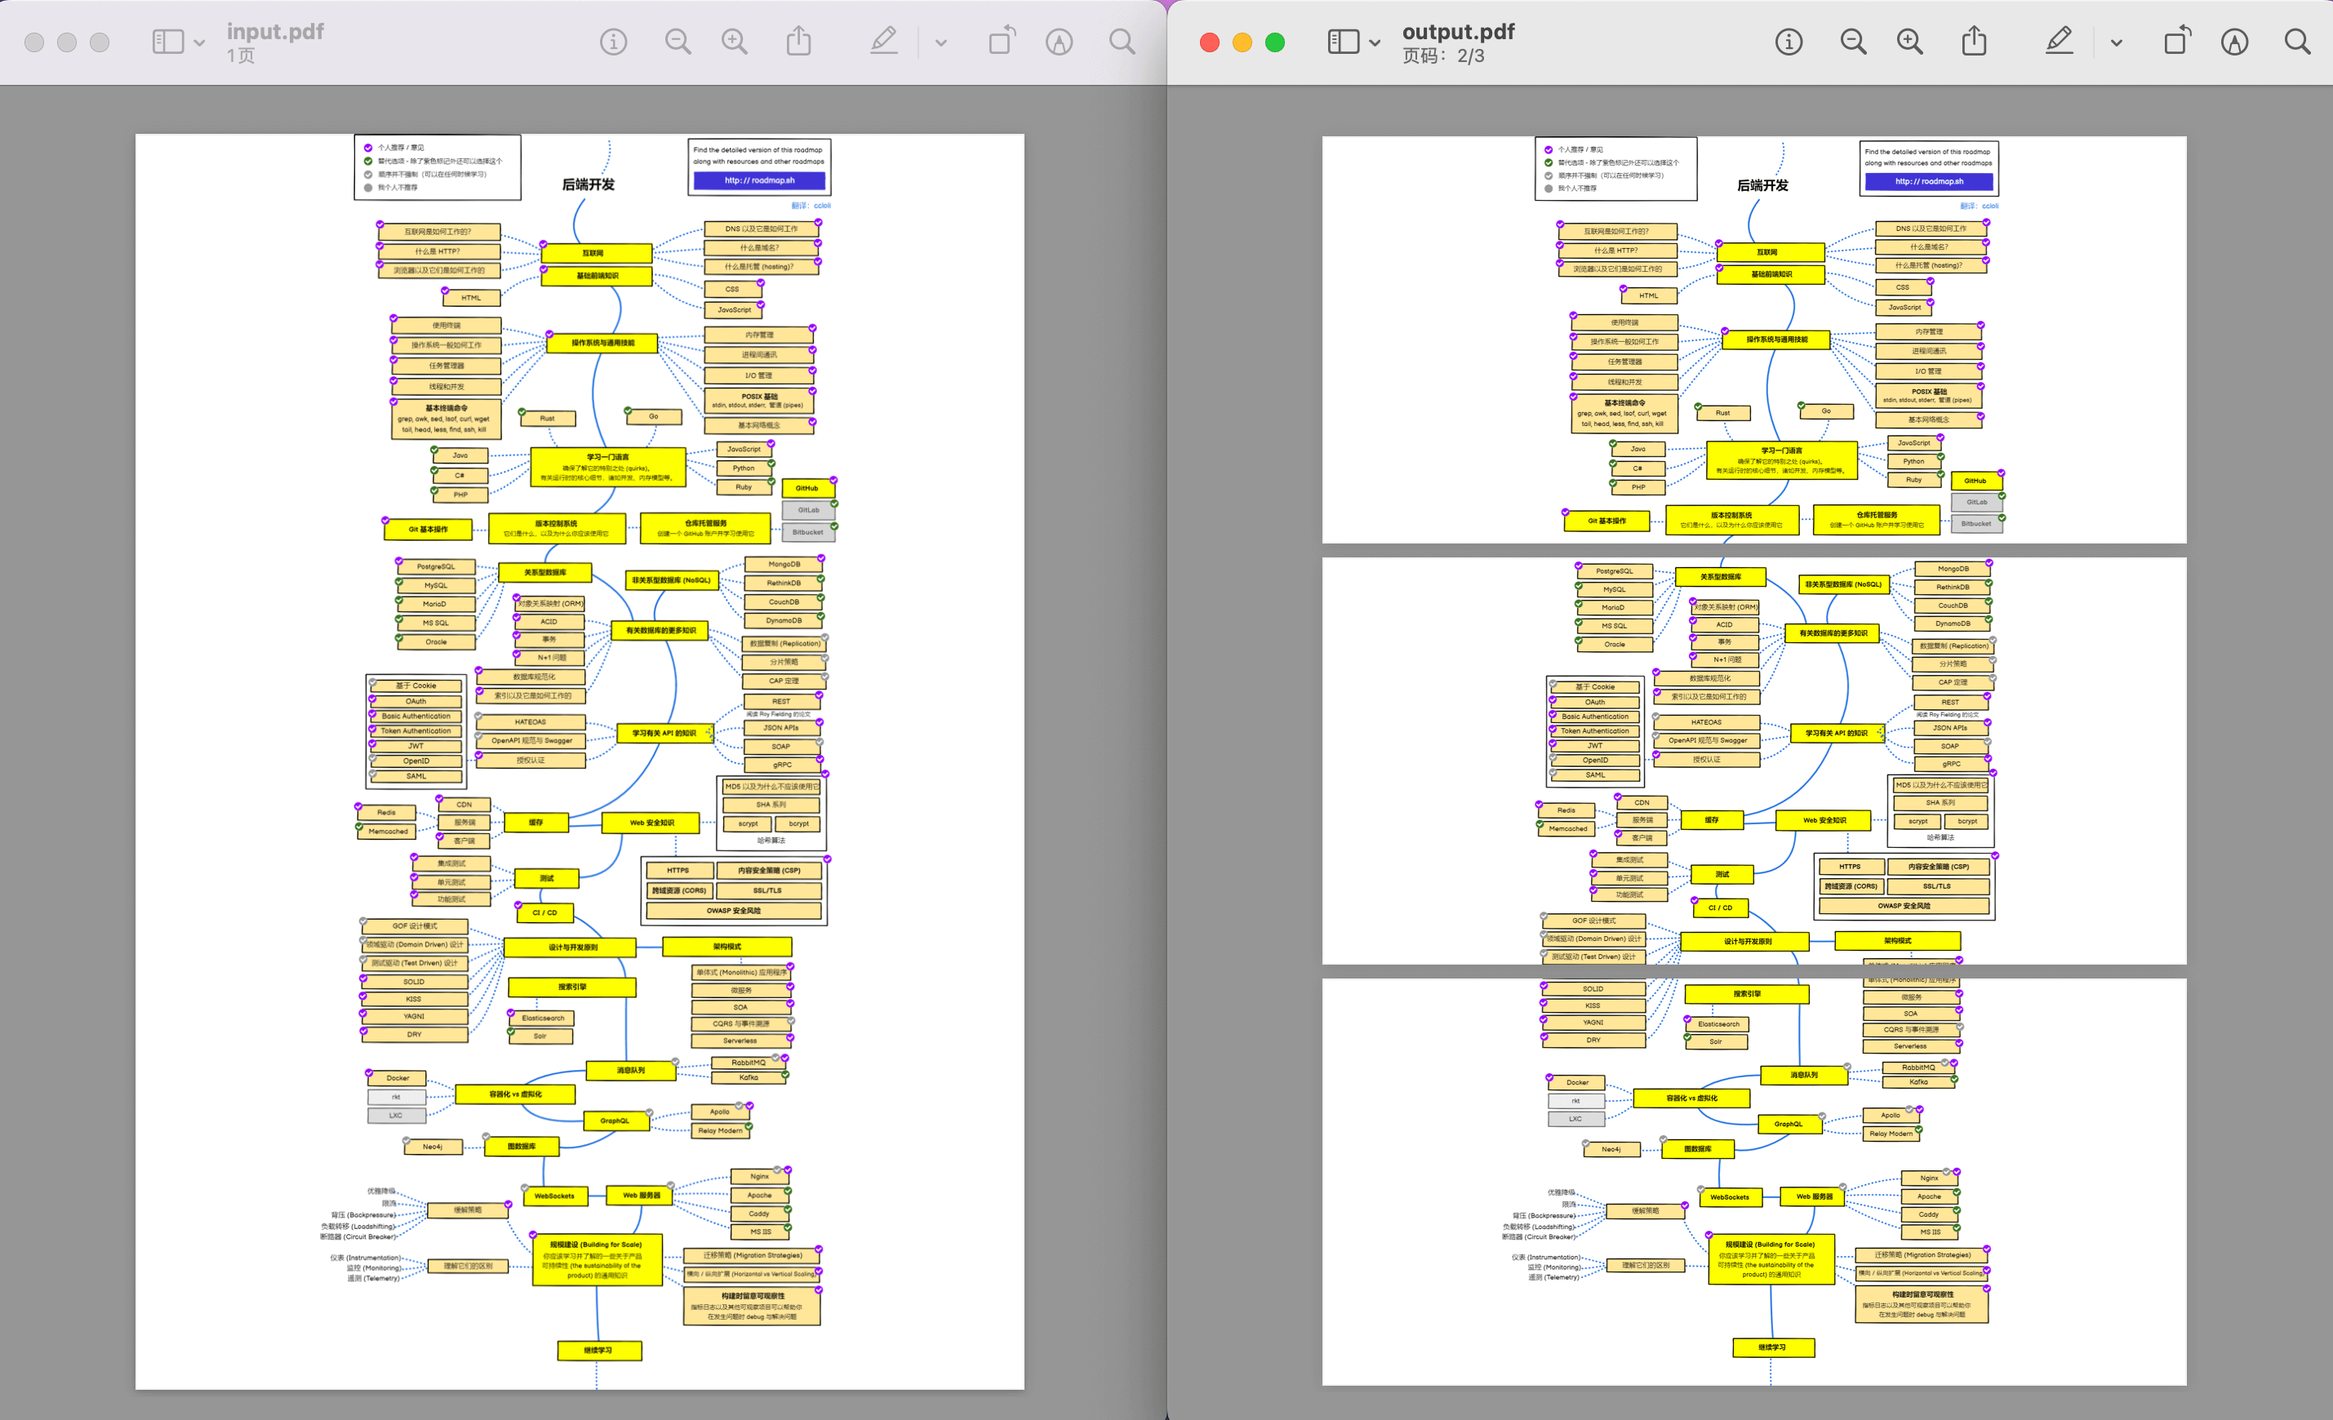
Task: Click the input.pdf window title
Action: point(274,31)
